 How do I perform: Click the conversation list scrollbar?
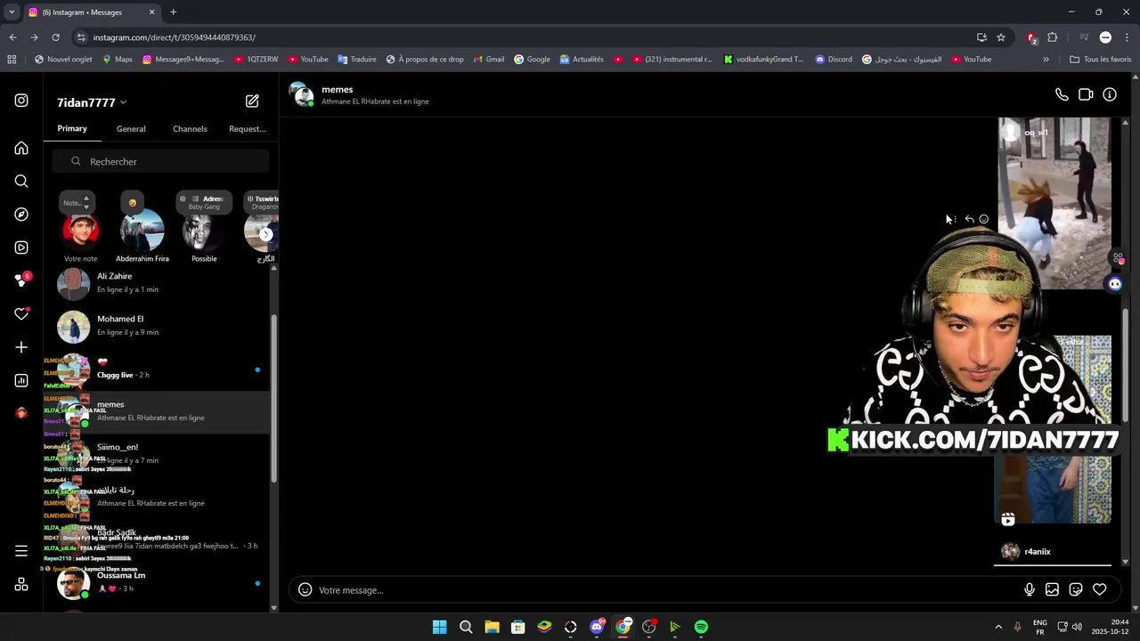click(x=273, y=398)
